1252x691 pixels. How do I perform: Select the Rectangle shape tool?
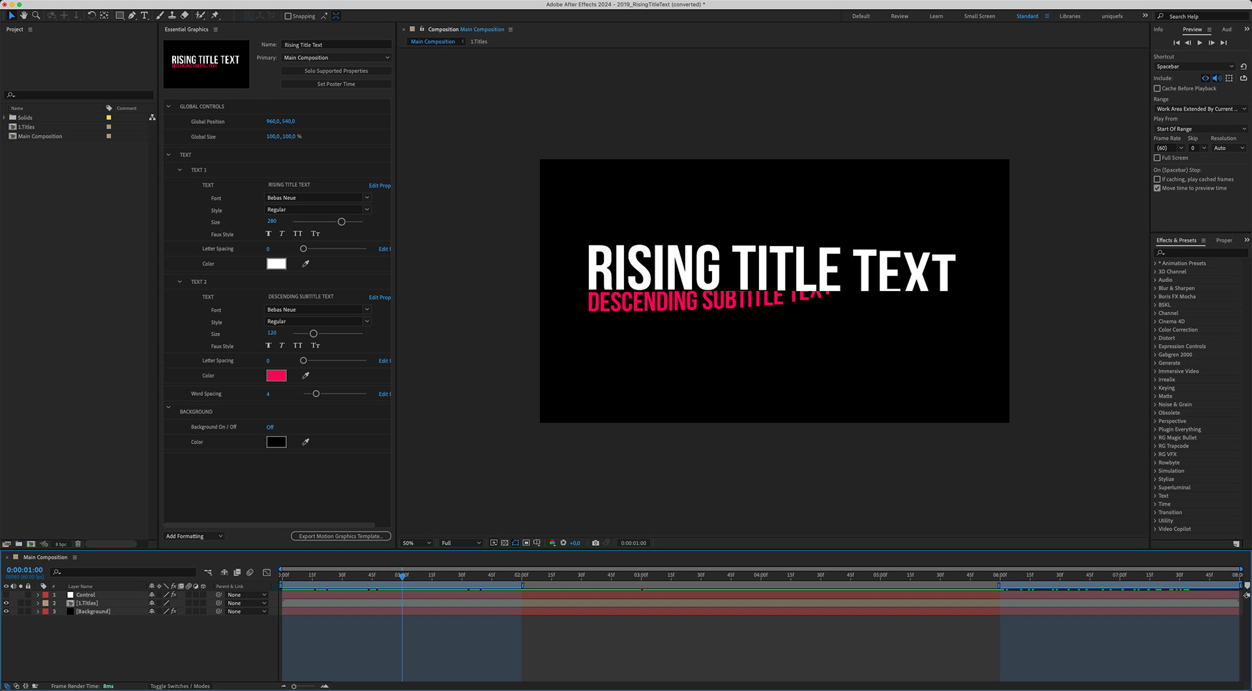[119, 15]
